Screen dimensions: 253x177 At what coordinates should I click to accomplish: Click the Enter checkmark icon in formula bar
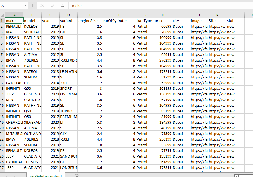point(52,6)
